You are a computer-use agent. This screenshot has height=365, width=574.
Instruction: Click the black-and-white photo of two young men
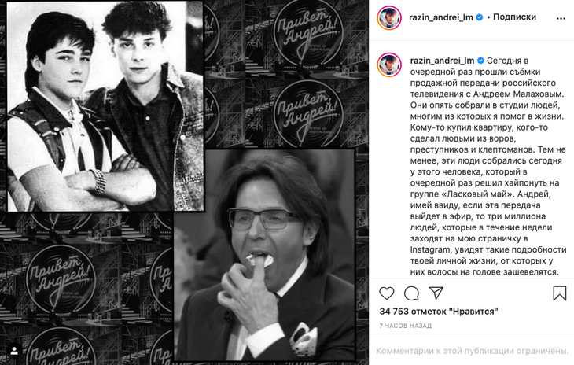click(x=106, y=106)
